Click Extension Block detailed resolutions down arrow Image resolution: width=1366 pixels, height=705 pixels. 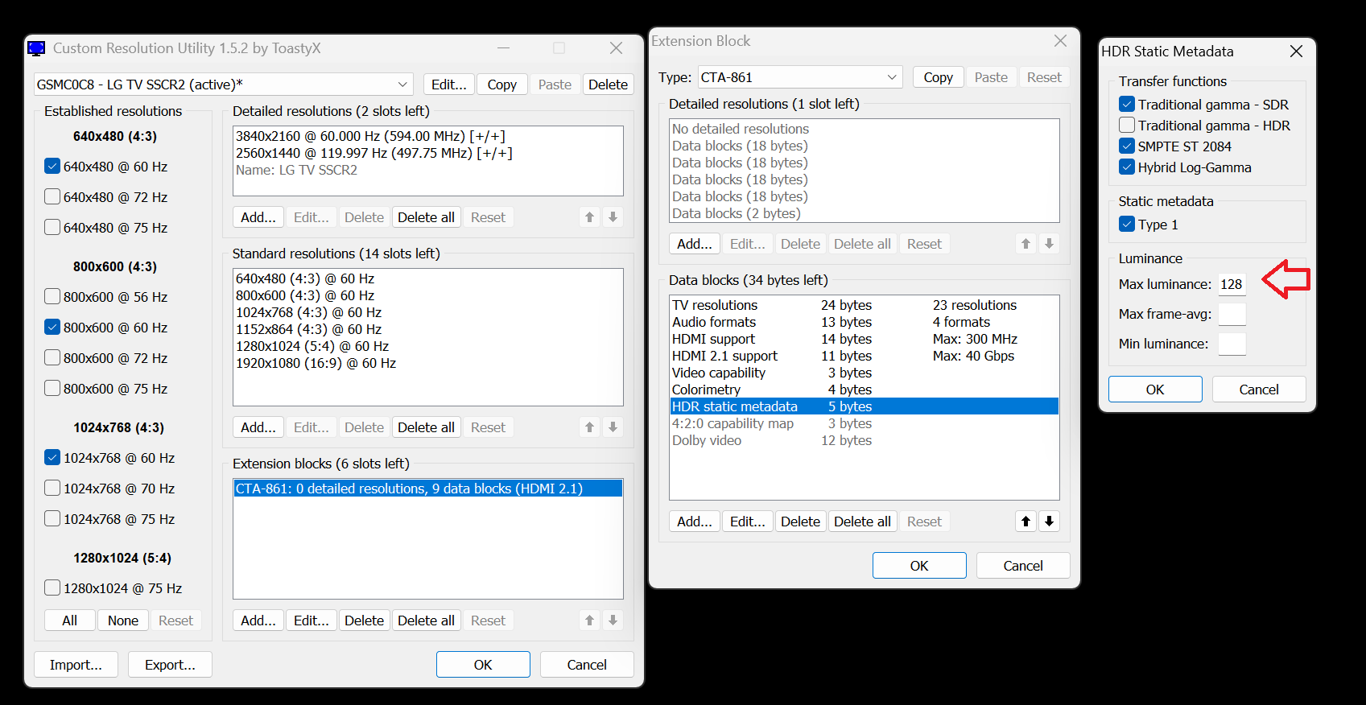coord(1049,244)
